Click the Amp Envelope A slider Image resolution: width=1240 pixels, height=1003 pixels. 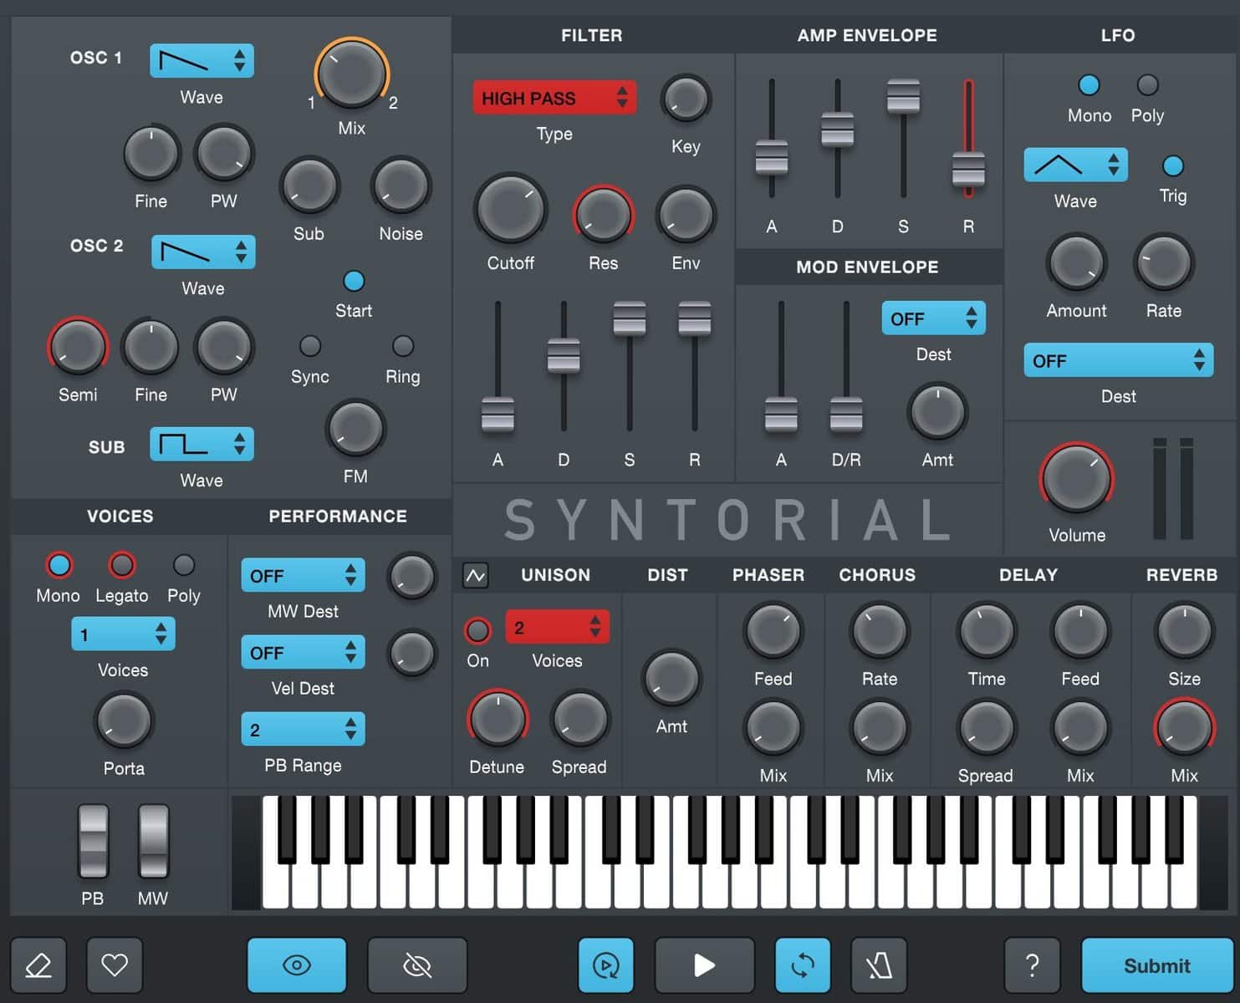coord(771,156)
